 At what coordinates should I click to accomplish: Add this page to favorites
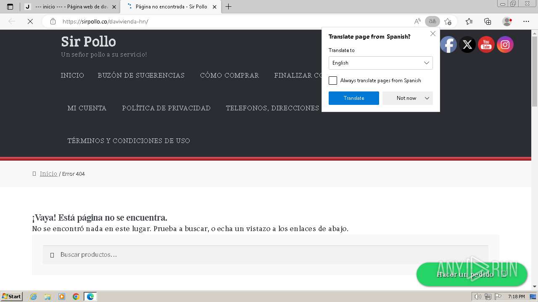pos(448,21)
